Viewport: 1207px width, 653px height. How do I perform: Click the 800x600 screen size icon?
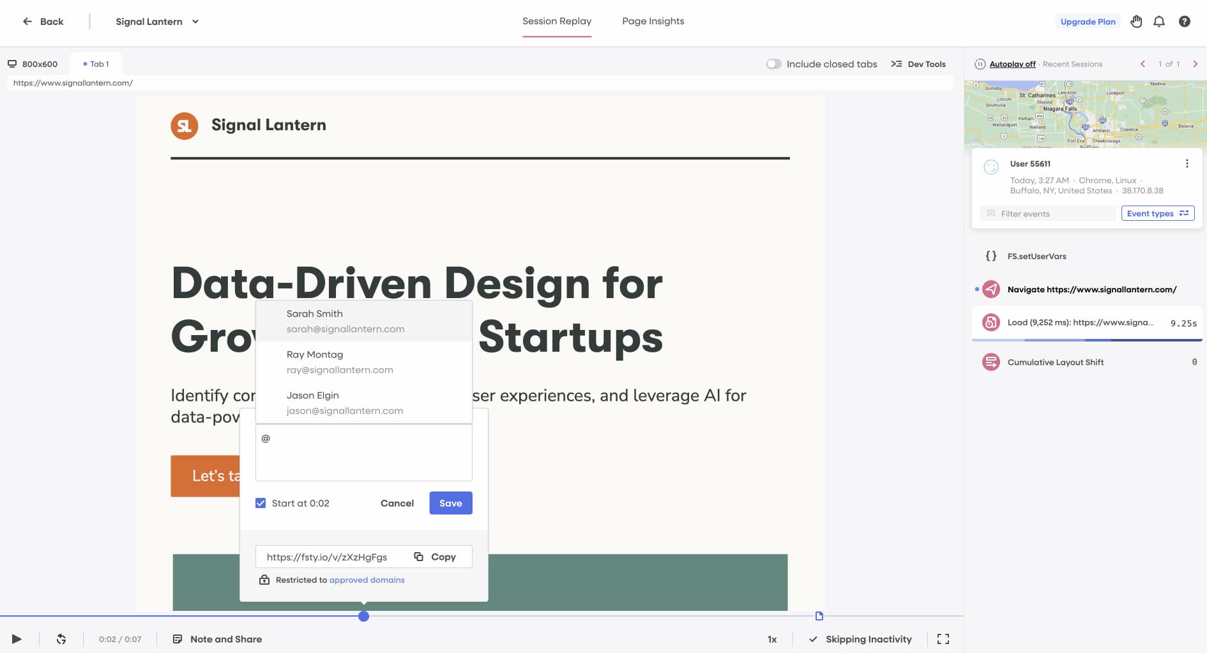click(x=12, y=64)
